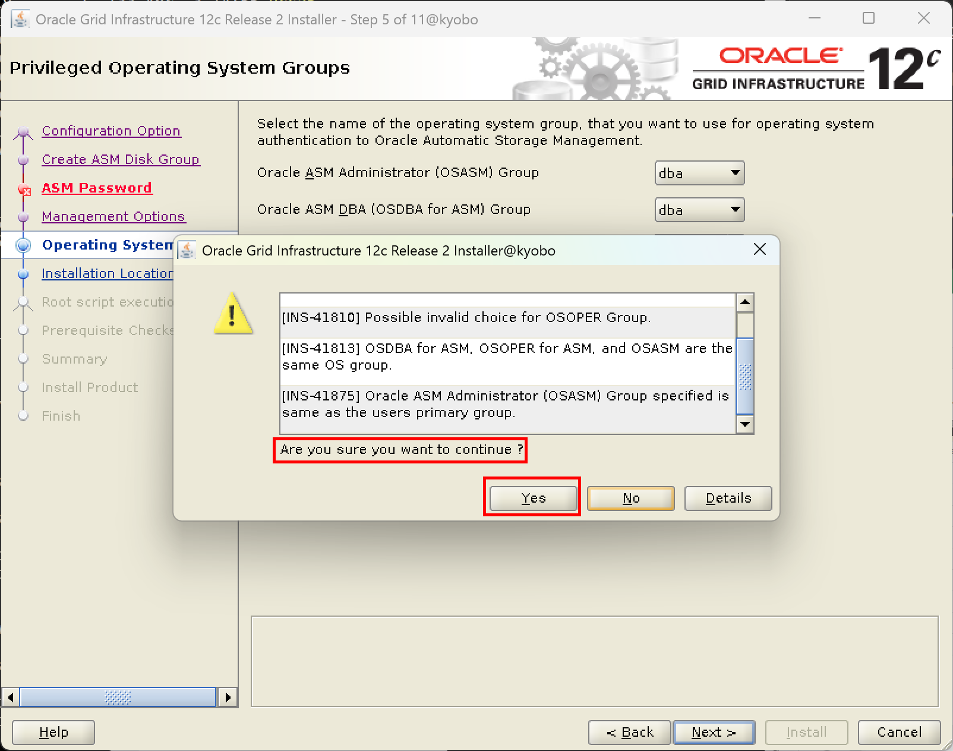Image resolution: width=953 pixels, height=751 pixels.
Task: Maximize the installer main window
Action: [x=869, y=18]
